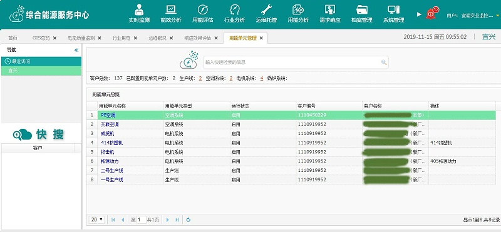Screen dimensions: 501x232
Task: Switch to the 行业用电 tab
Action: [x=121, y=38]
